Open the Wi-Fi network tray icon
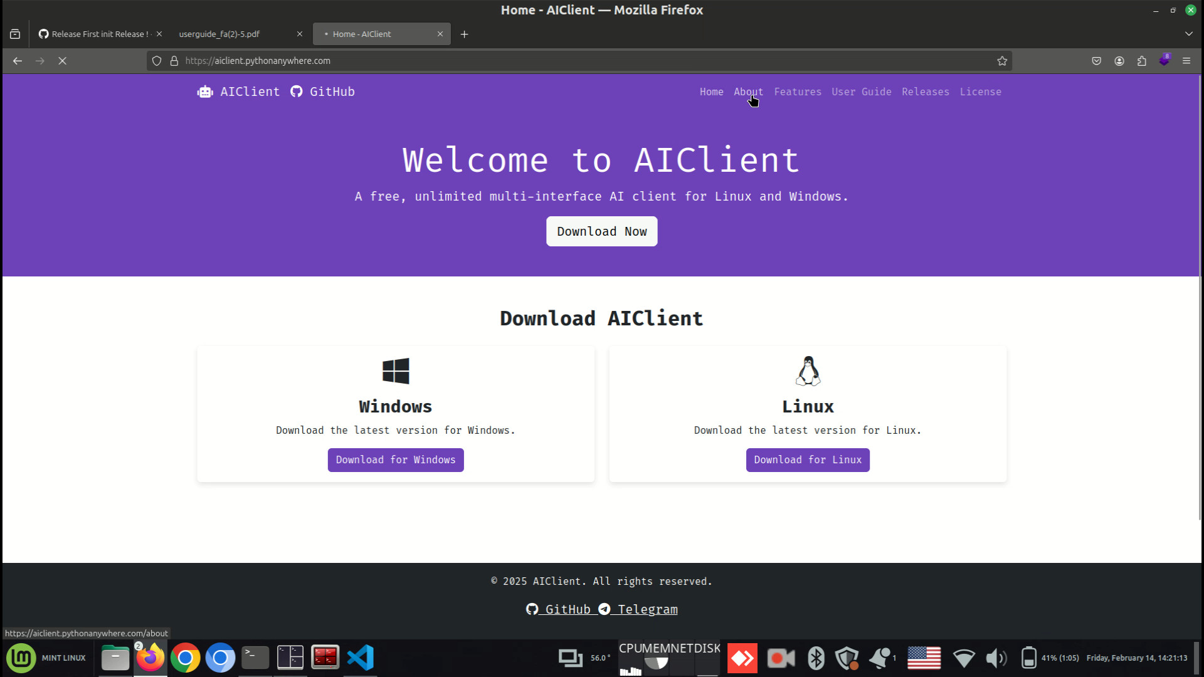The width and height of the screenshot is (1204, 677). point(964,658)
